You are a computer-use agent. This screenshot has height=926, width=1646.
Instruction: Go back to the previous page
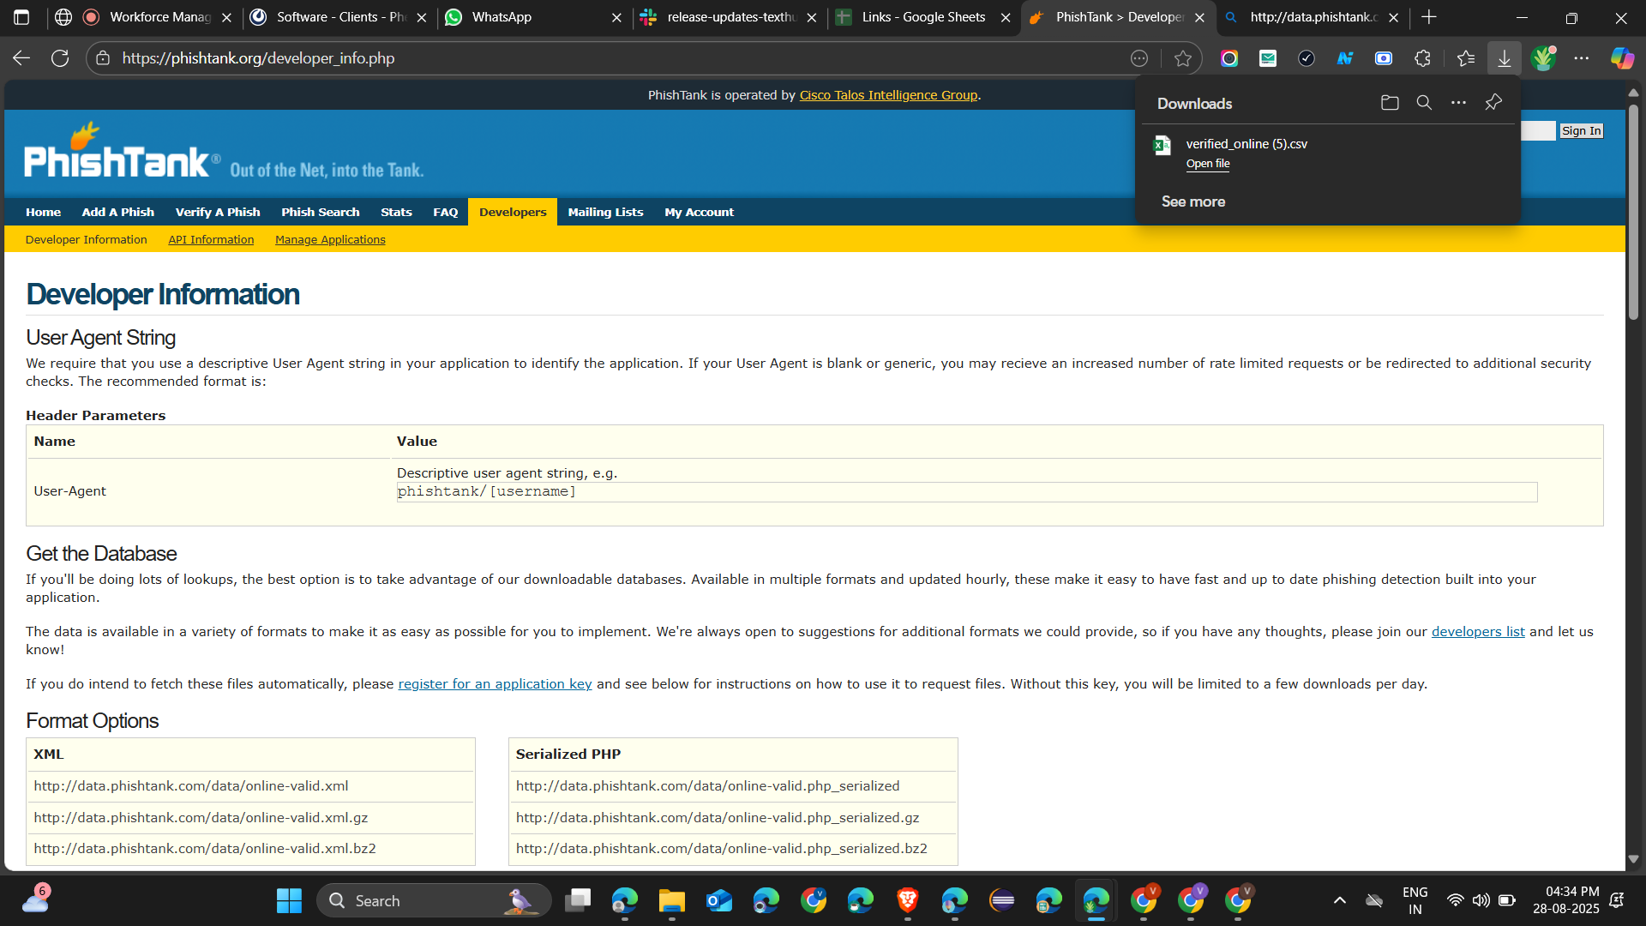tap(21, 58)
